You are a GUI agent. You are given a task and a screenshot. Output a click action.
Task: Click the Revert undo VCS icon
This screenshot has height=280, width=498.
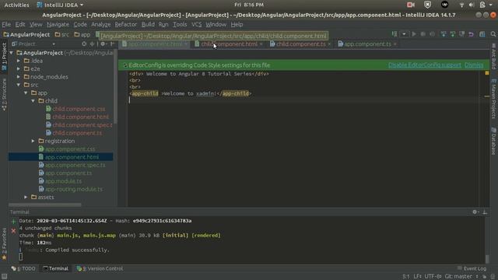pyautogui.click(x=471, y=34)
